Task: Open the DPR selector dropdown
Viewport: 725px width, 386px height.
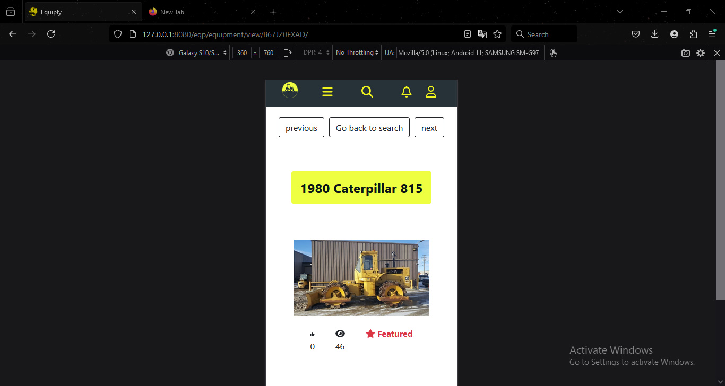Action: (x=316, y=53)
